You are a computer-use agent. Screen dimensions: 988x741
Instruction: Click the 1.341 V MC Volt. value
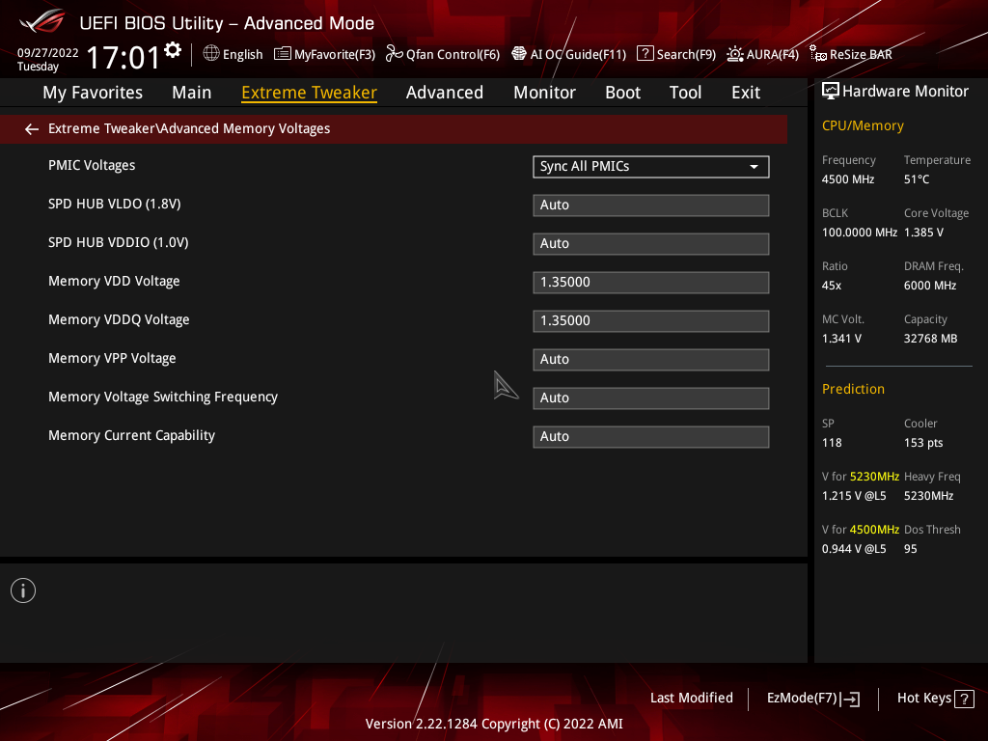(x=841, y=339)
